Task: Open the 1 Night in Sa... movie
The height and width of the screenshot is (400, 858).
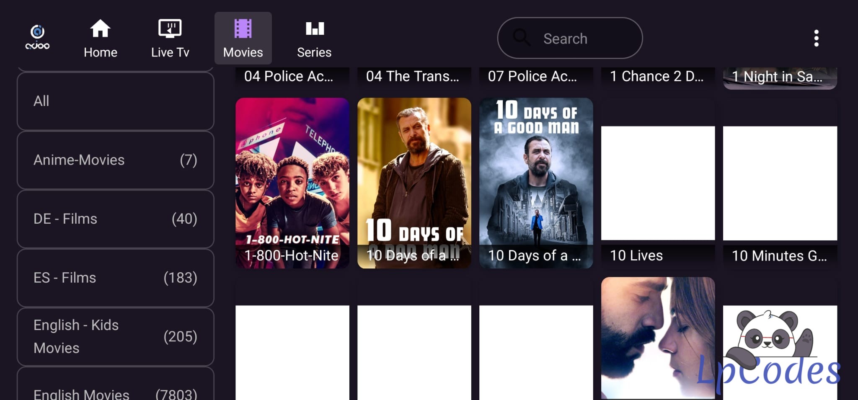Action: pos(780,78)
